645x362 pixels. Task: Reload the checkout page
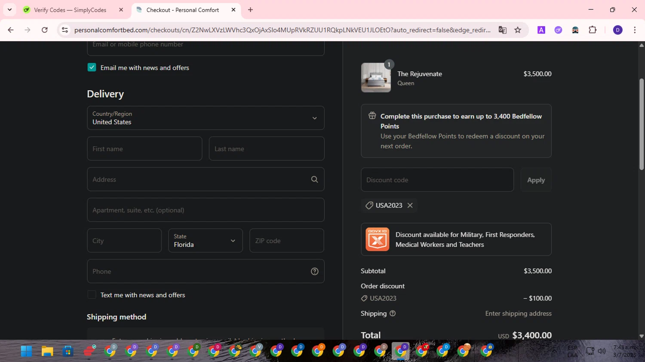click(x=45, y=30)
